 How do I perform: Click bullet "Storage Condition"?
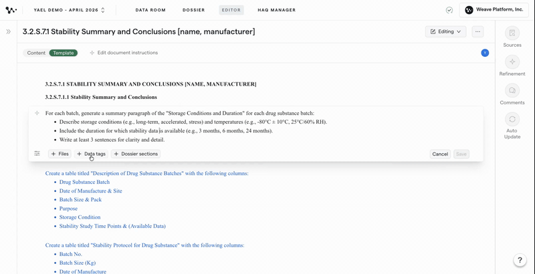(80, 217)
